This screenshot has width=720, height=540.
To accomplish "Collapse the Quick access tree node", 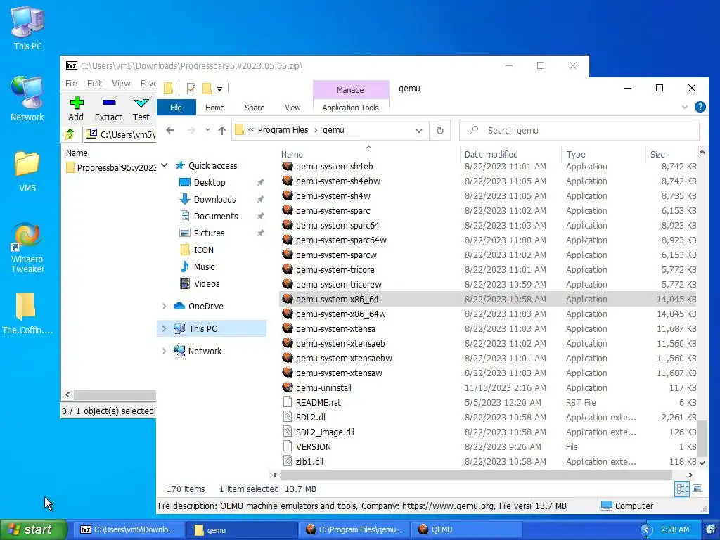I will pos(165,165).
